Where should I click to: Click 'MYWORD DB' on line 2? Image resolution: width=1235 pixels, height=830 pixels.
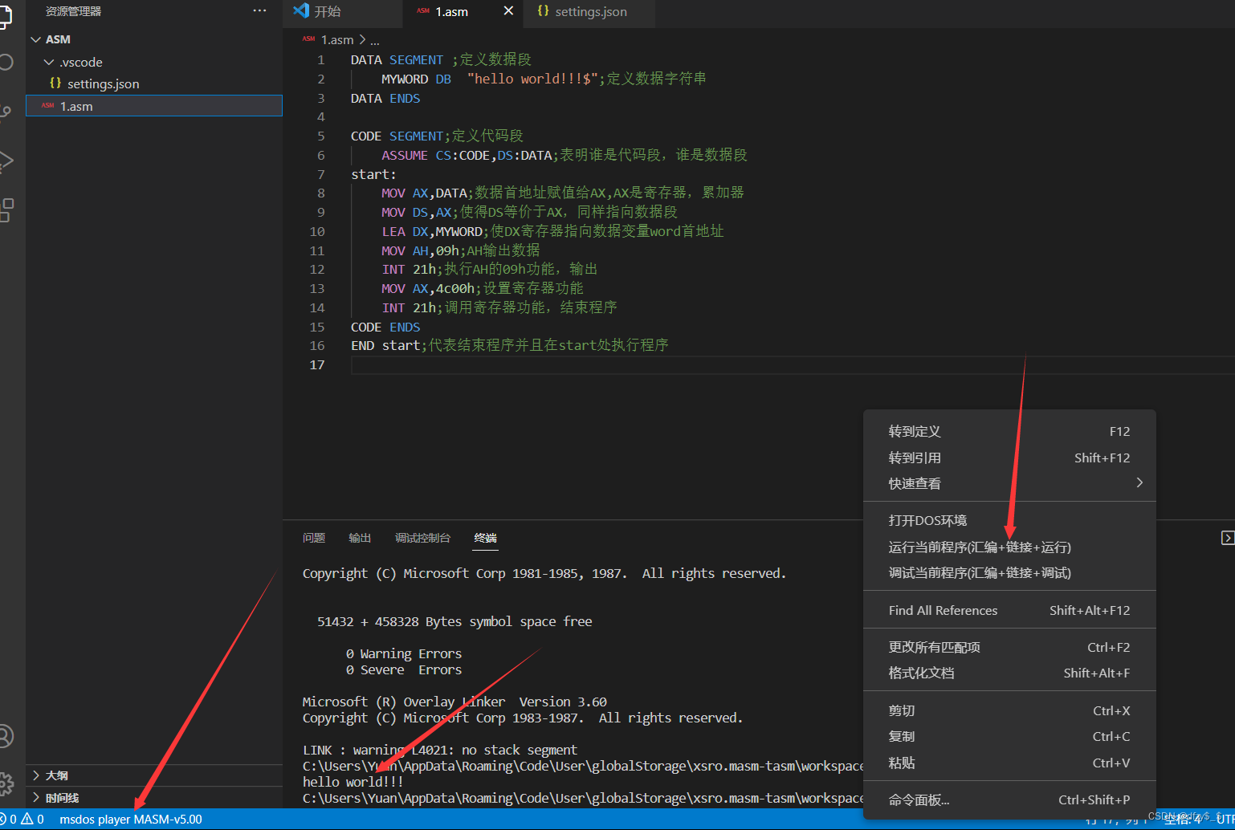point(416,79)
